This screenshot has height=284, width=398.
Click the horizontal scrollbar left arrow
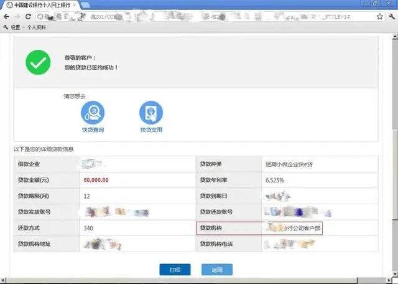pos(2,280)
